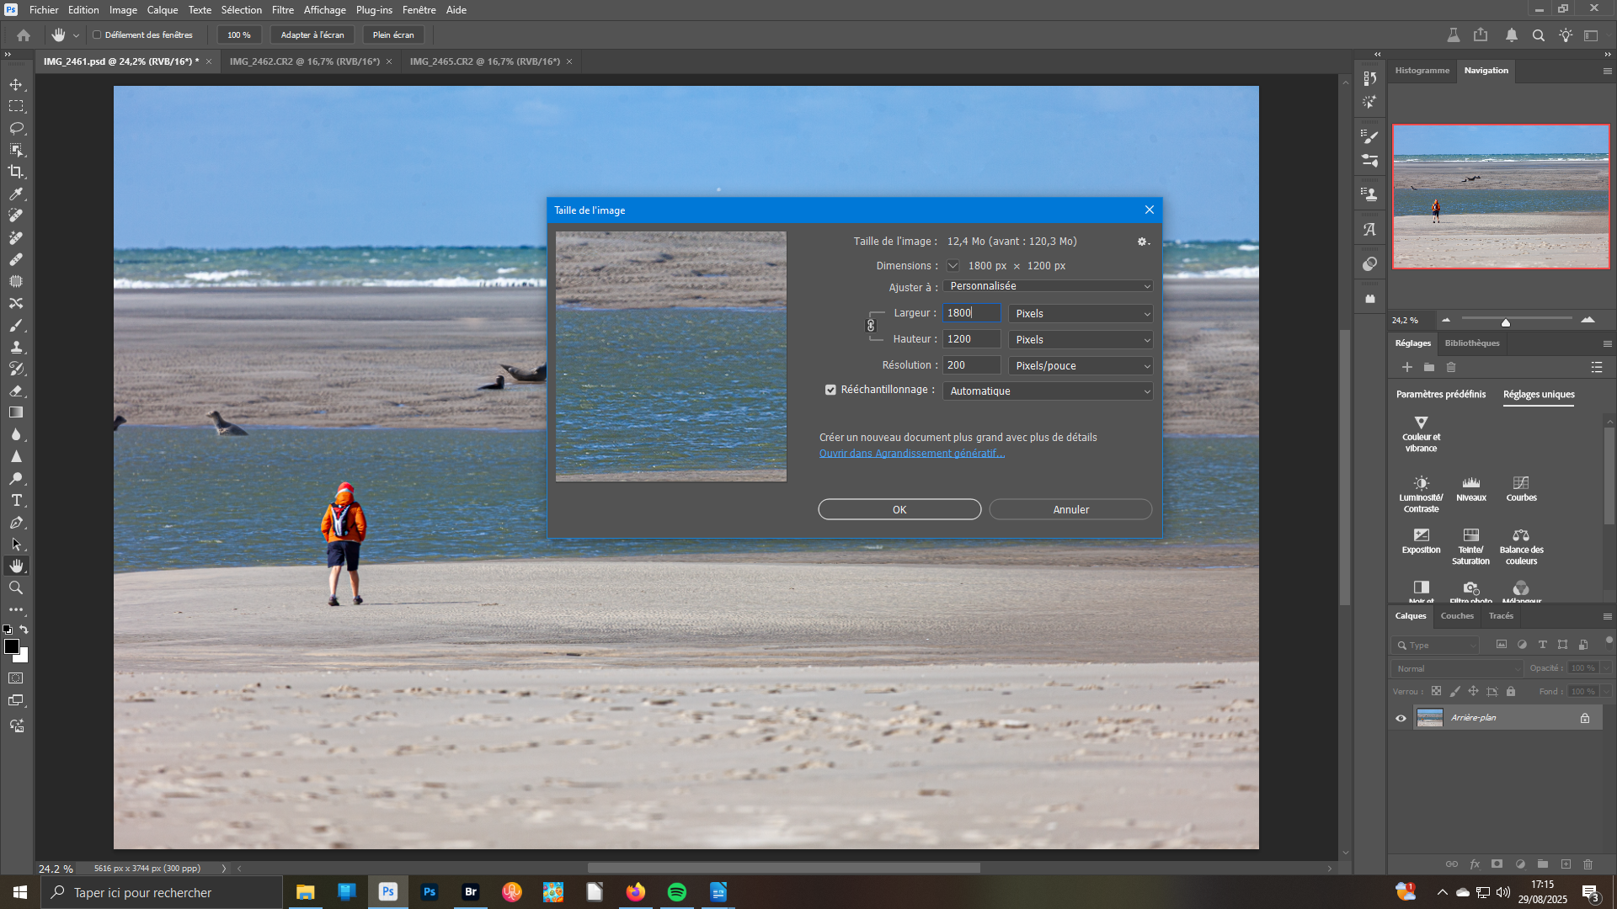Toggle lock all padlock in Verrou row
Screen dimensions: 1617x909
pyautogui.click(x=1511, y=692)
